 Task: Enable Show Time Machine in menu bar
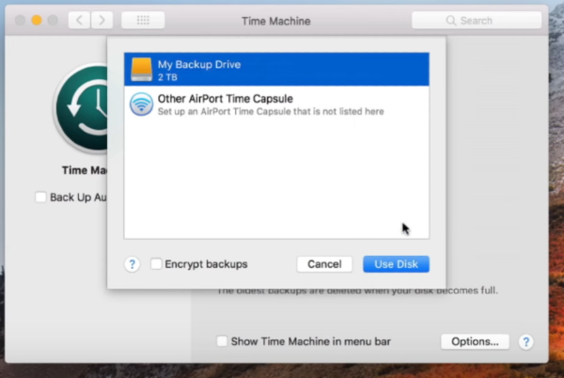coord(222,341)
